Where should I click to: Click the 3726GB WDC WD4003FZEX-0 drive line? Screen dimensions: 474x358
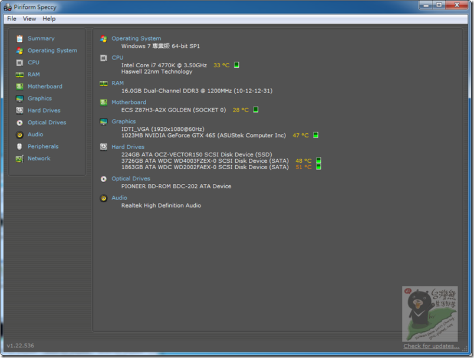[205, 161]
